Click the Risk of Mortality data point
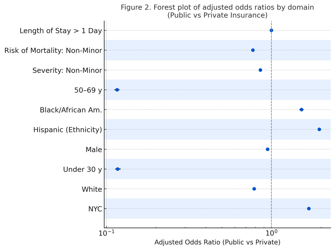Screen dimensions: 335x250 click(253, 50)
